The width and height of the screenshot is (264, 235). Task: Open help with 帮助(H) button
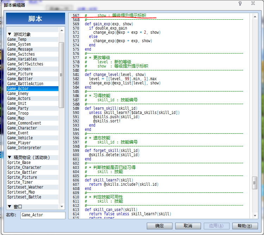coord(245,226)
